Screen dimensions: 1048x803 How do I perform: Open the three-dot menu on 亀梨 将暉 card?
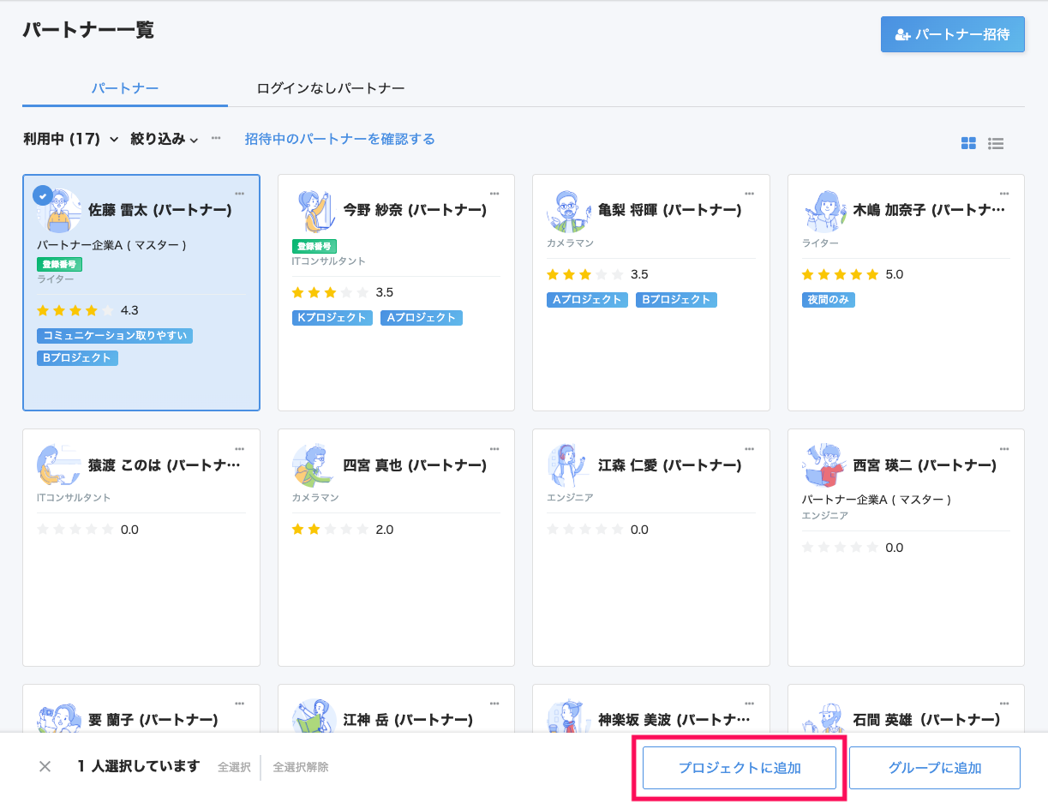tap(750, 193)
